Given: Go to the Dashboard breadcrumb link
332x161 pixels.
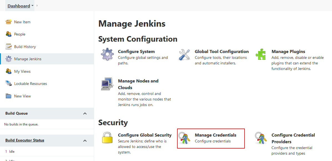Looking at the screenshot, I should pyautogui.click(x=19, y=6).
